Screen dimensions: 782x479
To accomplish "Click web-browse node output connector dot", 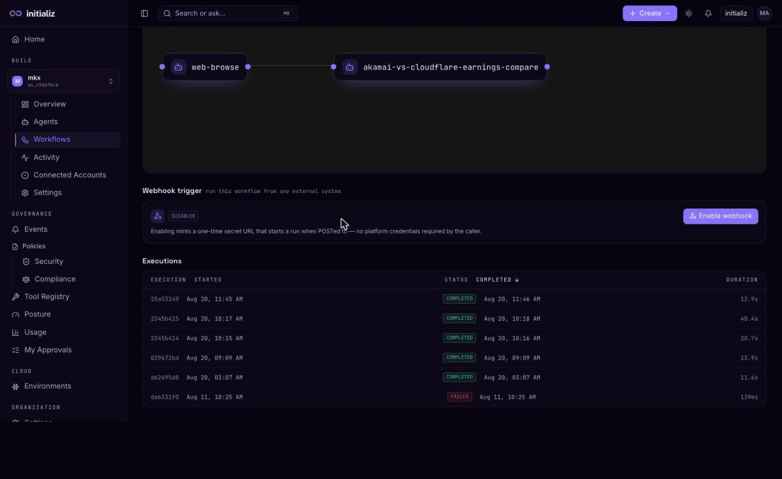I will pos(248,67).
